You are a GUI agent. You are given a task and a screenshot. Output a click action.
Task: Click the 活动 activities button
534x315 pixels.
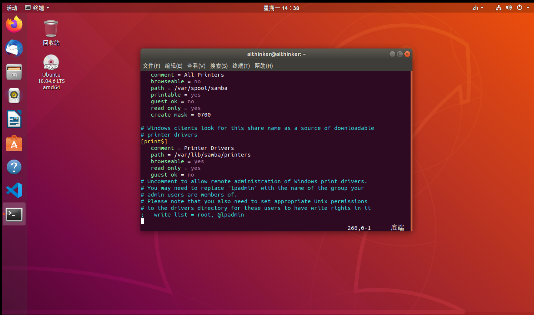(12, 8)
